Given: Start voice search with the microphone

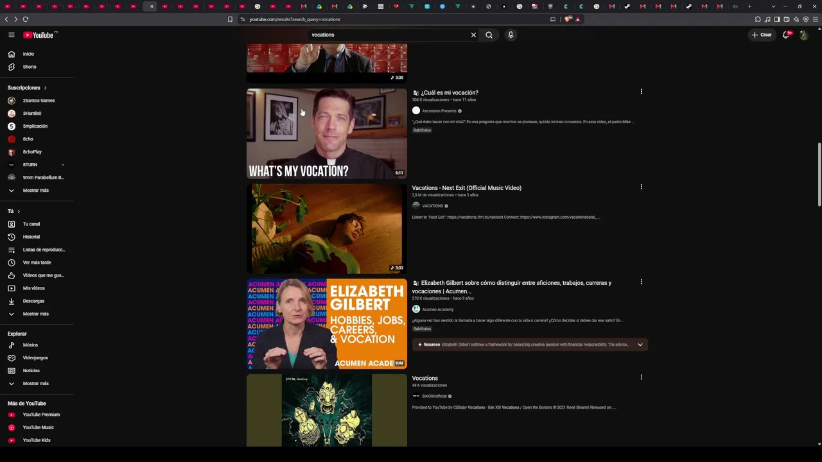Looking at the screenshot, I should tap(511, 35).
